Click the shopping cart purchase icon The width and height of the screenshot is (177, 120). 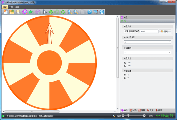coord(96,12)
